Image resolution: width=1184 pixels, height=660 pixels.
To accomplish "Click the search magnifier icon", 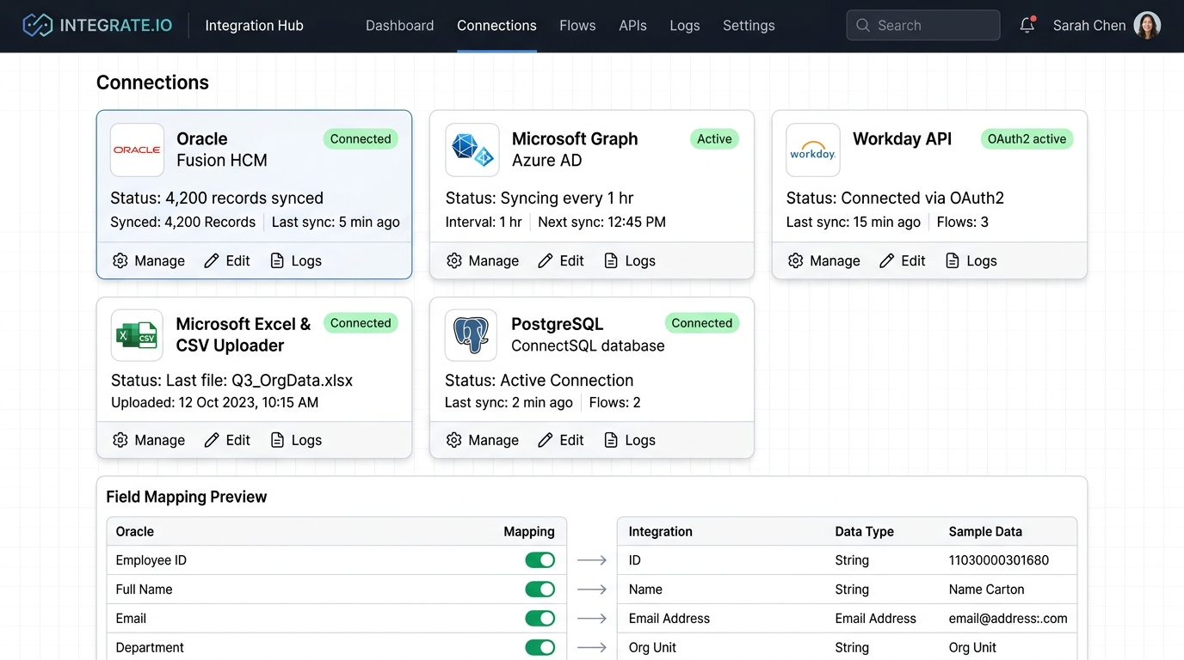I will pos(863,26).
